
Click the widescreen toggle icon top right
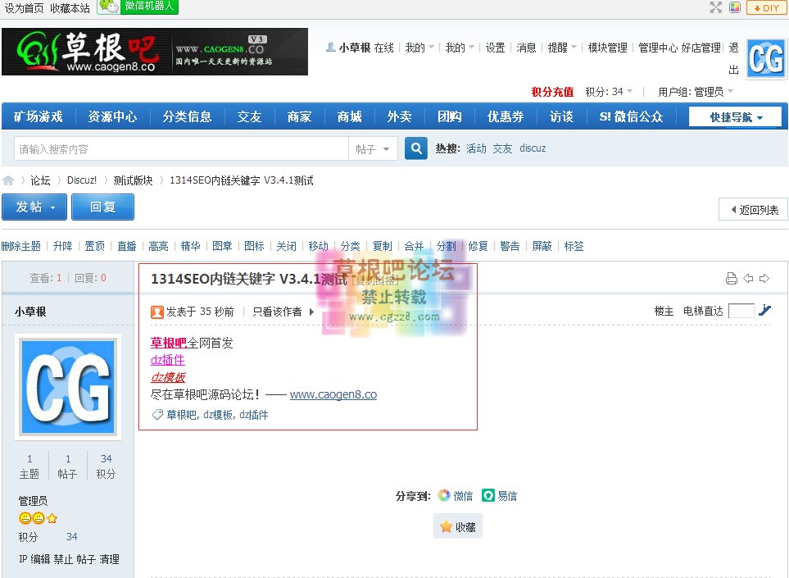[715, 7]
